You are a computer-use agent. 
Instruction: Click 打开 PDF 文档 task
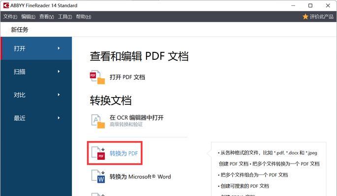[x=127, y=77]
